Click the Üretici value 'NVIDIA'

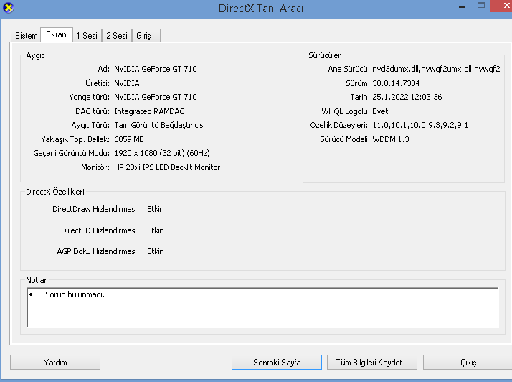tap(127, 83)
